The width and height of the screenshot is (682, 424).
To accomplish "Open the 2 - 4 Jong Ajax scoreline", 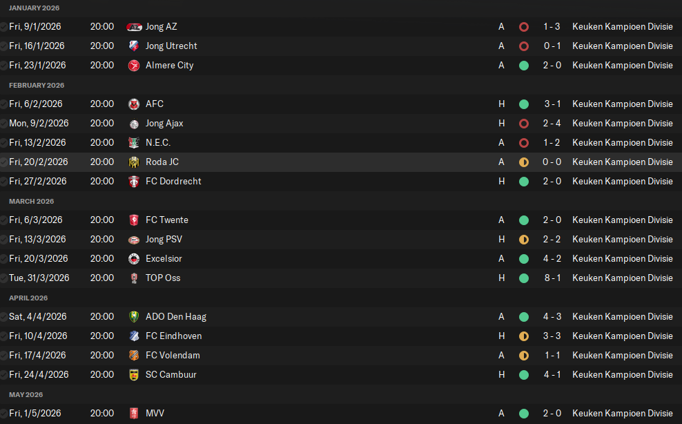I will [x=552, y=124].
